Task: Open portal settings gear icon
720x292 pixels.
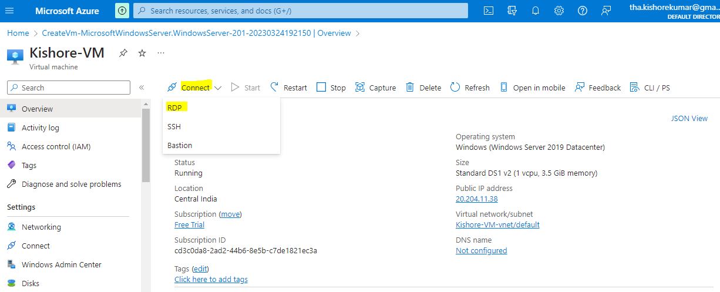Action: [x=559, y=11]
